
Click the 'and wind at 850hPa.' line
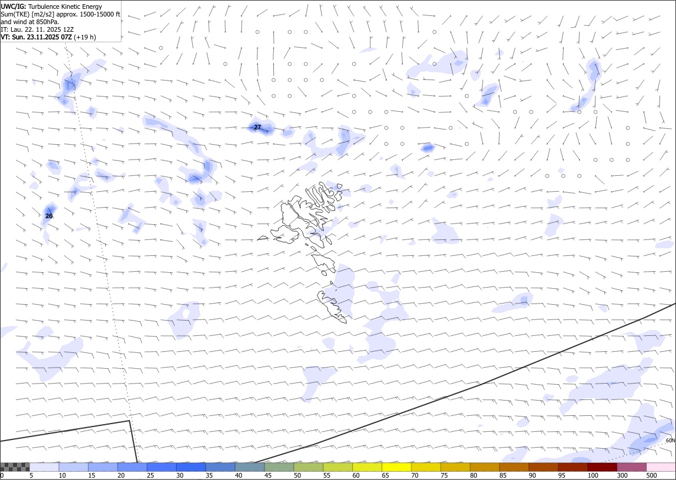(x=30, y=22)
